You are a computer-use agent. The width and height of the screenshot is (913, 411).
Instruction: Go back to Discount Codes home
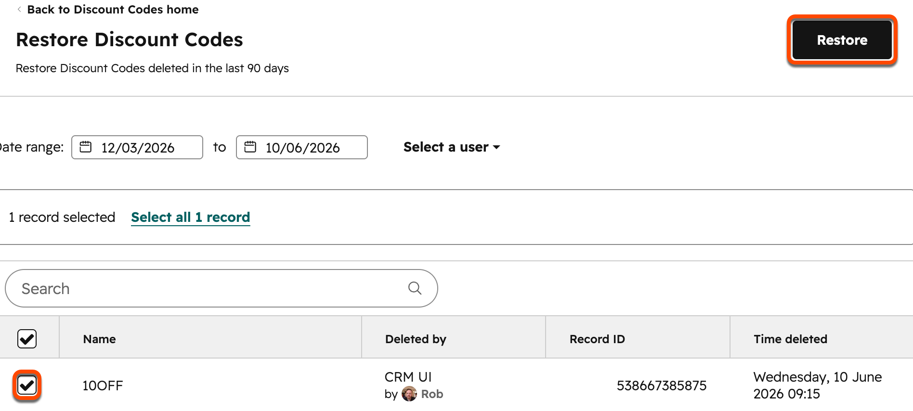click(x=113, y=9)
